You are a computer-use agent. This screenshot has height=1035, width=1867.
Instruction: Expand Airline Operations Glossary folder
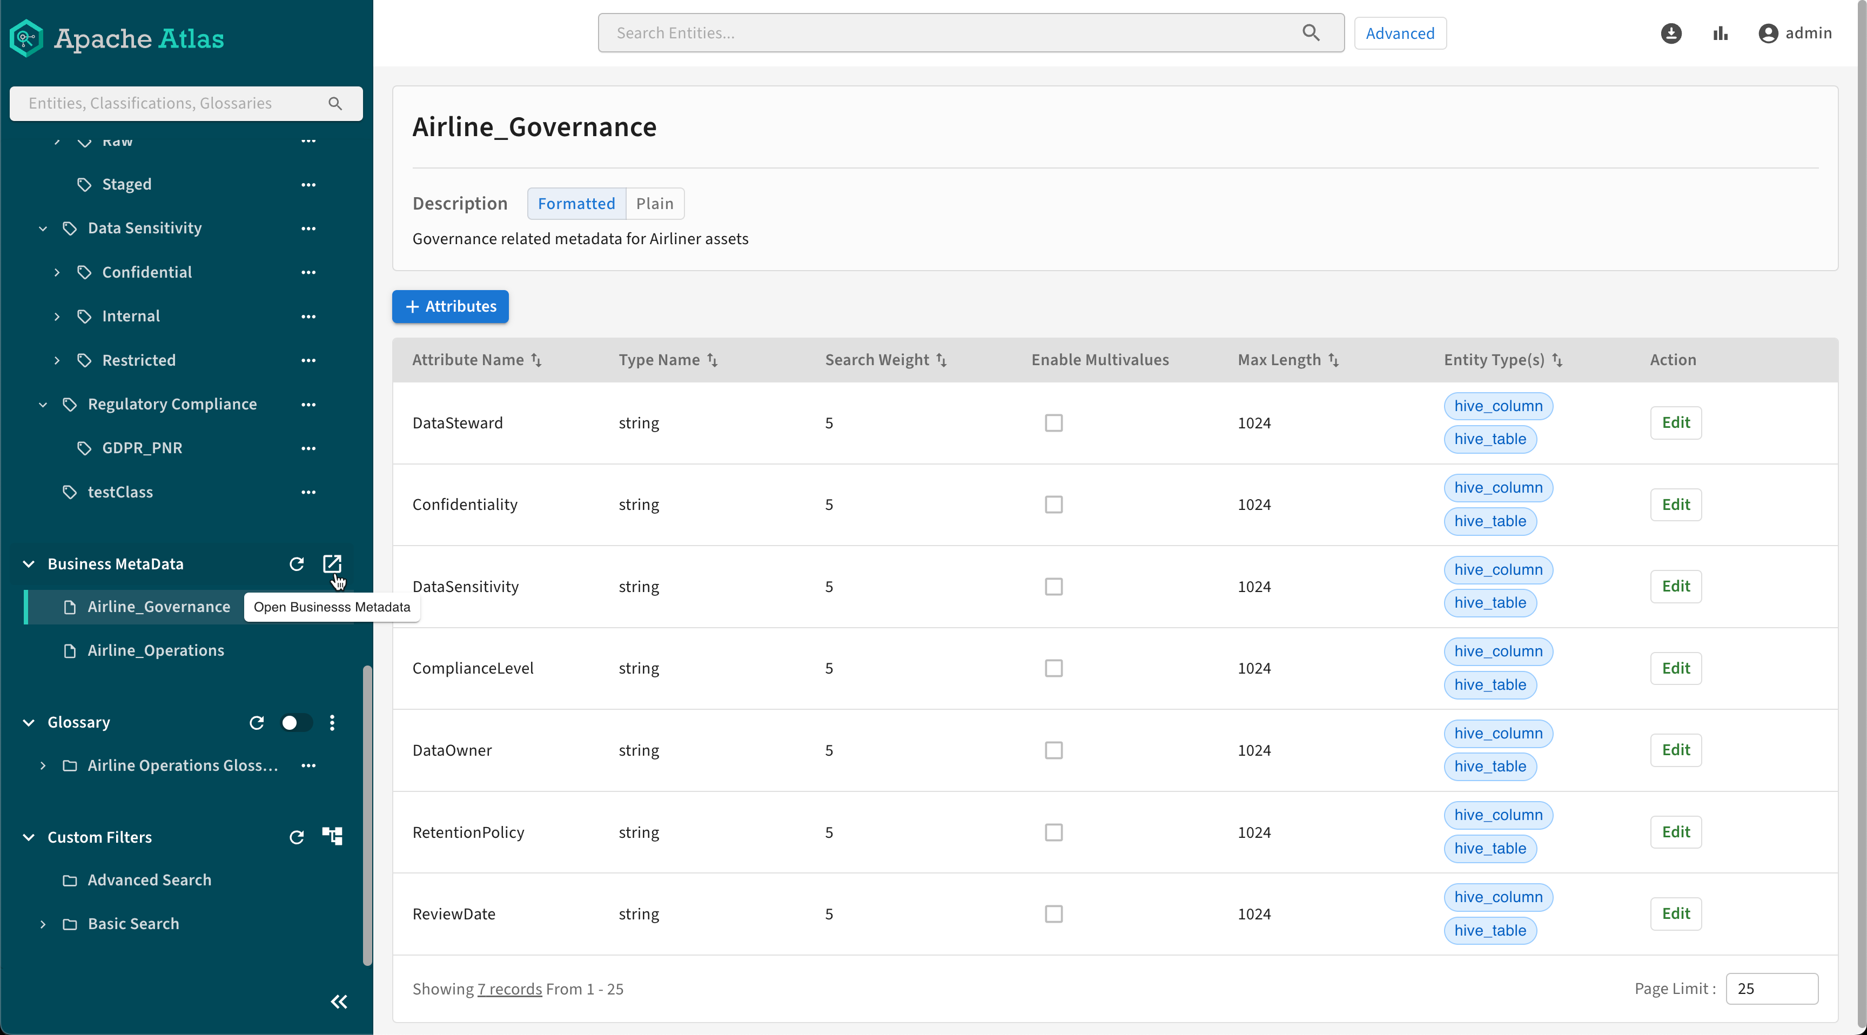tap(43, 765)
